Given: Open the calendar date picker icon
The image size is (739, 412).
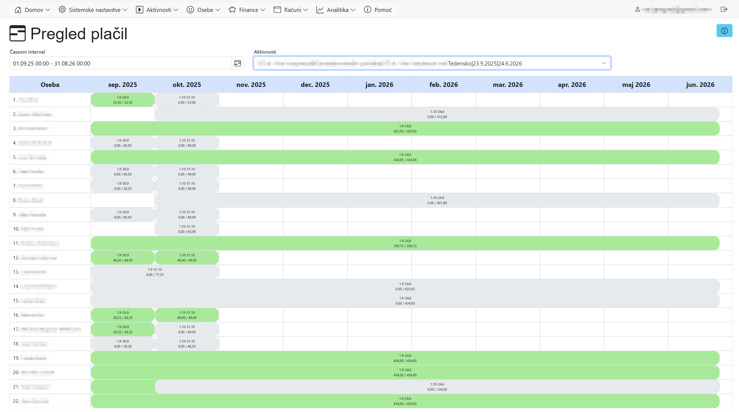Looking at the screenshot, I should pos(238,63).
